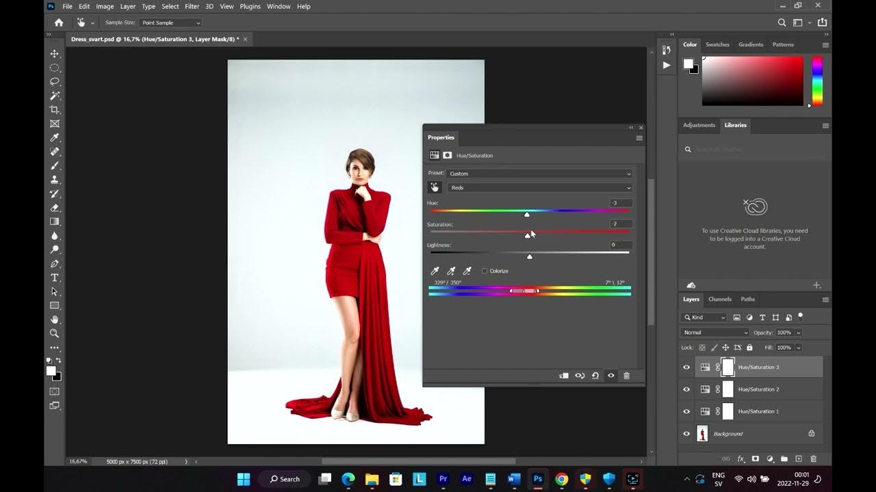
Task: Select the Crop tool
Action: pyautogui.click(x=55, y=110)
